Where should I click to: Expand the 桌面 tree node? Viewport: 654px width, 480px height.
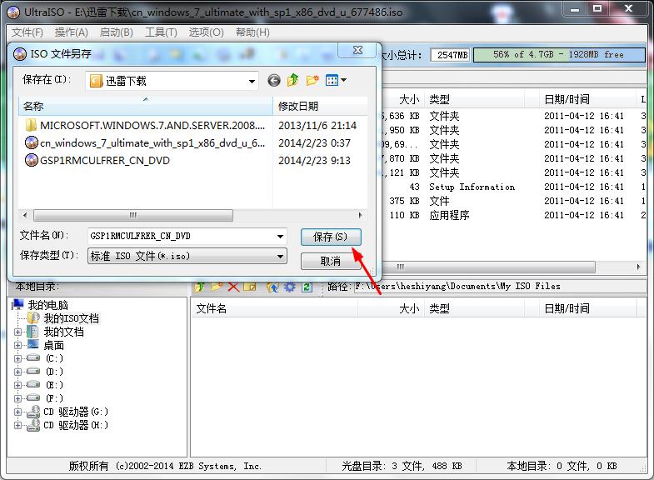click(17, 345)
